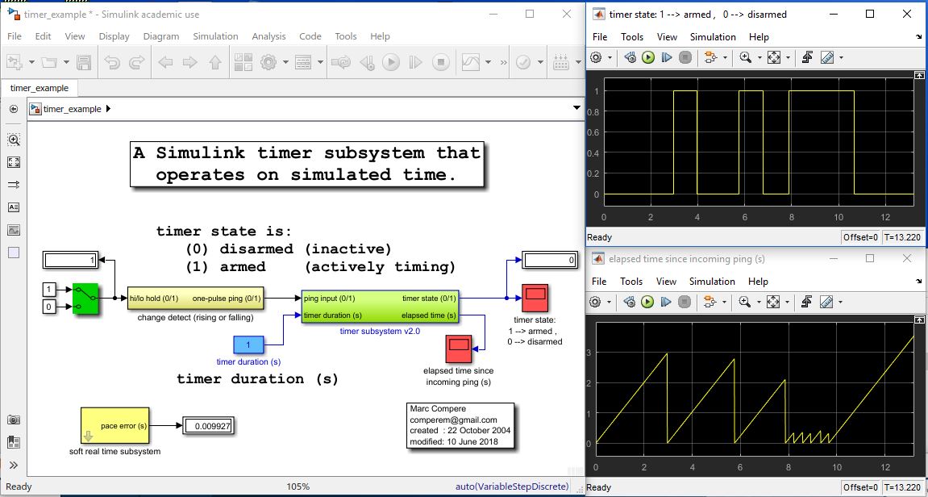Image resolution: width=928 pixels, height=497 pixels.
Task: Click autoscale axes icon in timer state scope
Action: [x=773, y=57]
